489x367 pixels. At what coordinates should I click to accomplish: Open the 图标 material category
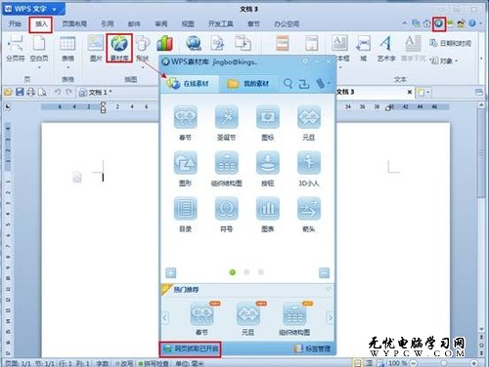pyautogui.click(x=268, y=123)
